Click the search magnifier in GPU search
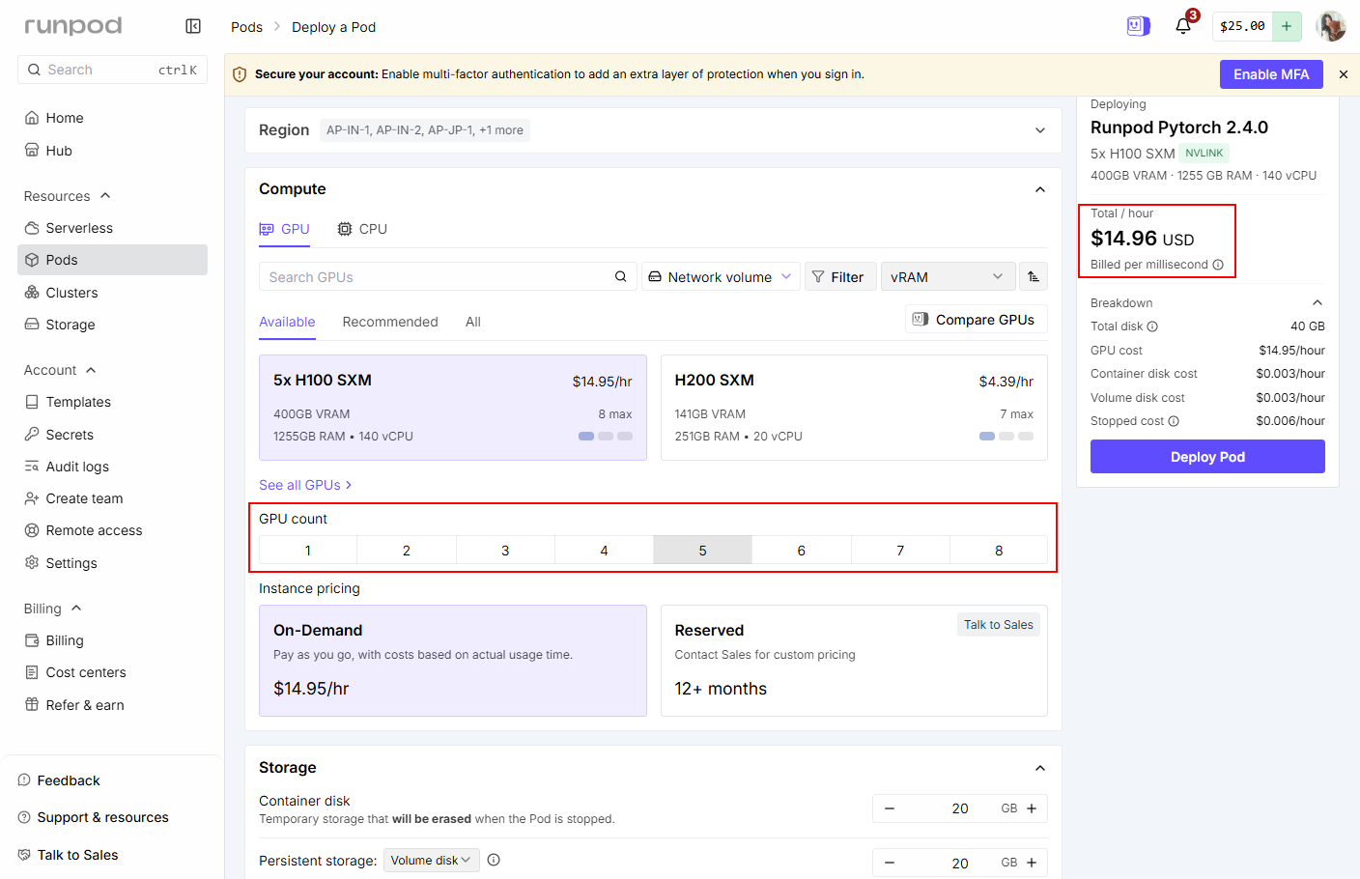Viewport: 1360px width, 879px height. pyautogui.click(x=621, y=276)
